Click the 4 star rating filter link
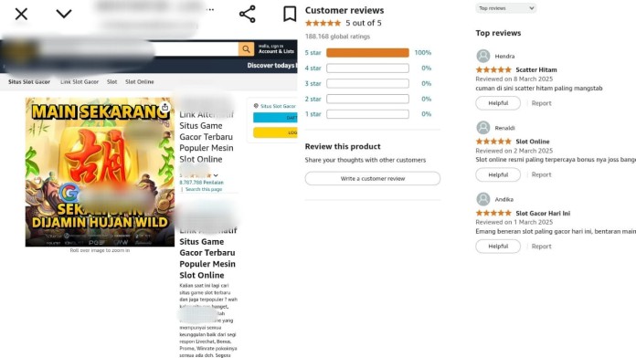The width and height of the screenshot is (636, 358). [x=313, y=68]
